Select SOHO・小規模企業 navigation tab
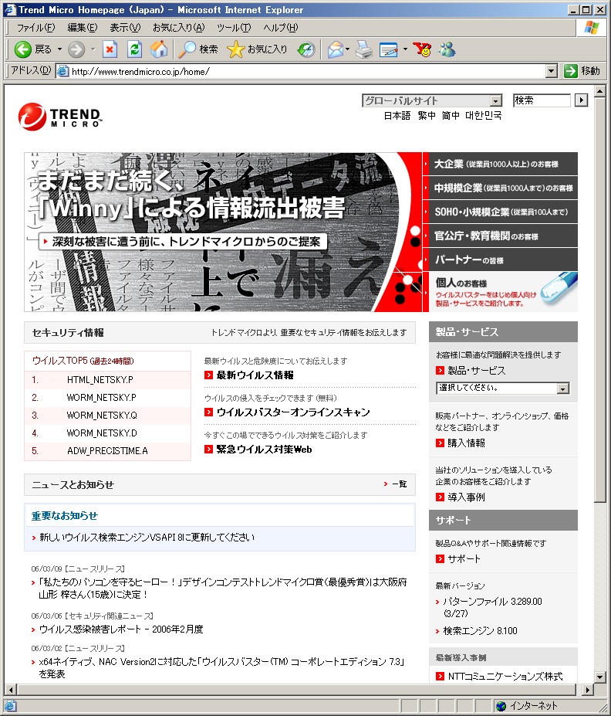Screen dimensions: 611x716 coord(501,212)
